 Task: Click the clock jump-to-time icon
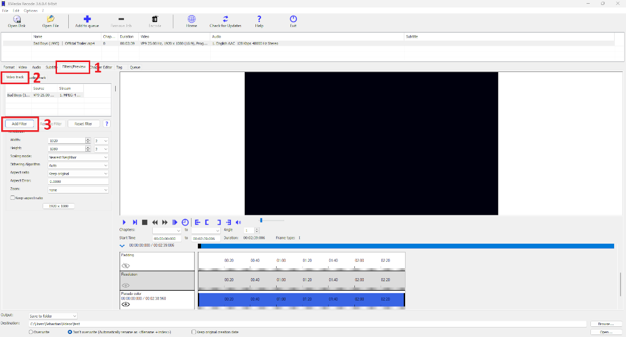tap(185, 222)
